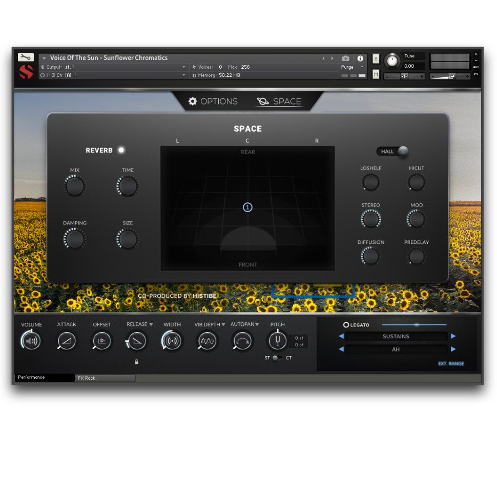Click the Vib.Depth knob
The width and height of the screenshot is (497, 497).
point(208,341)
